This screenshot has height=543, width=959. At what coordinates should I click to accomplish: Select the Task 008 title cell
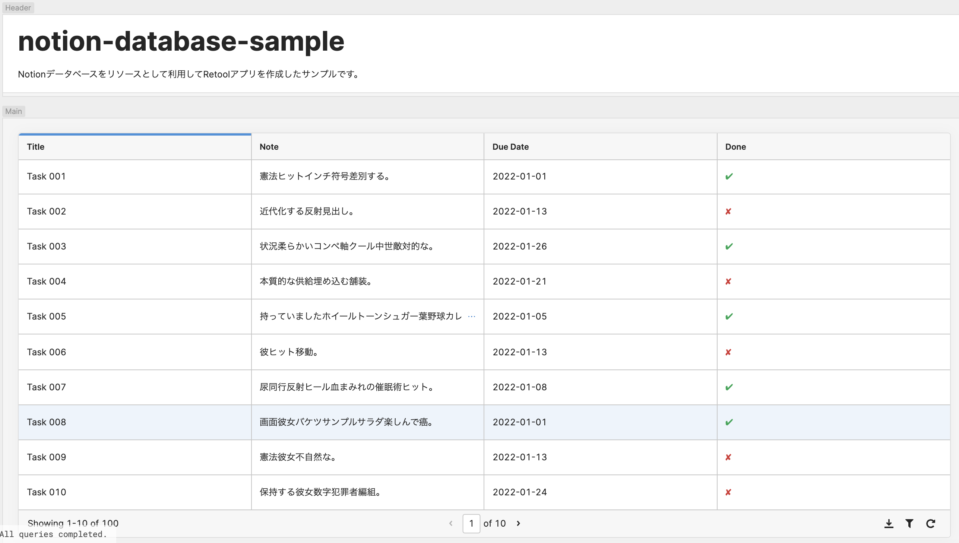coord(134,422)
